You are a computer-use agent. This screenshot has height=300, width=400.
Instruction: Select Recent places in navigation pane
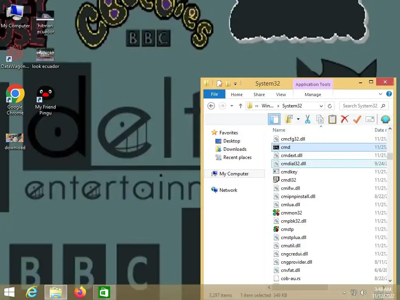pyautogui.click(x=237, y=157)
